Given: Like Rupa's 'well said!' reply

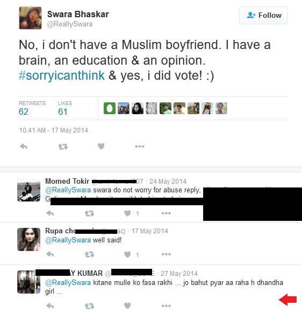Looking at the screenshot, I should 127,254.
